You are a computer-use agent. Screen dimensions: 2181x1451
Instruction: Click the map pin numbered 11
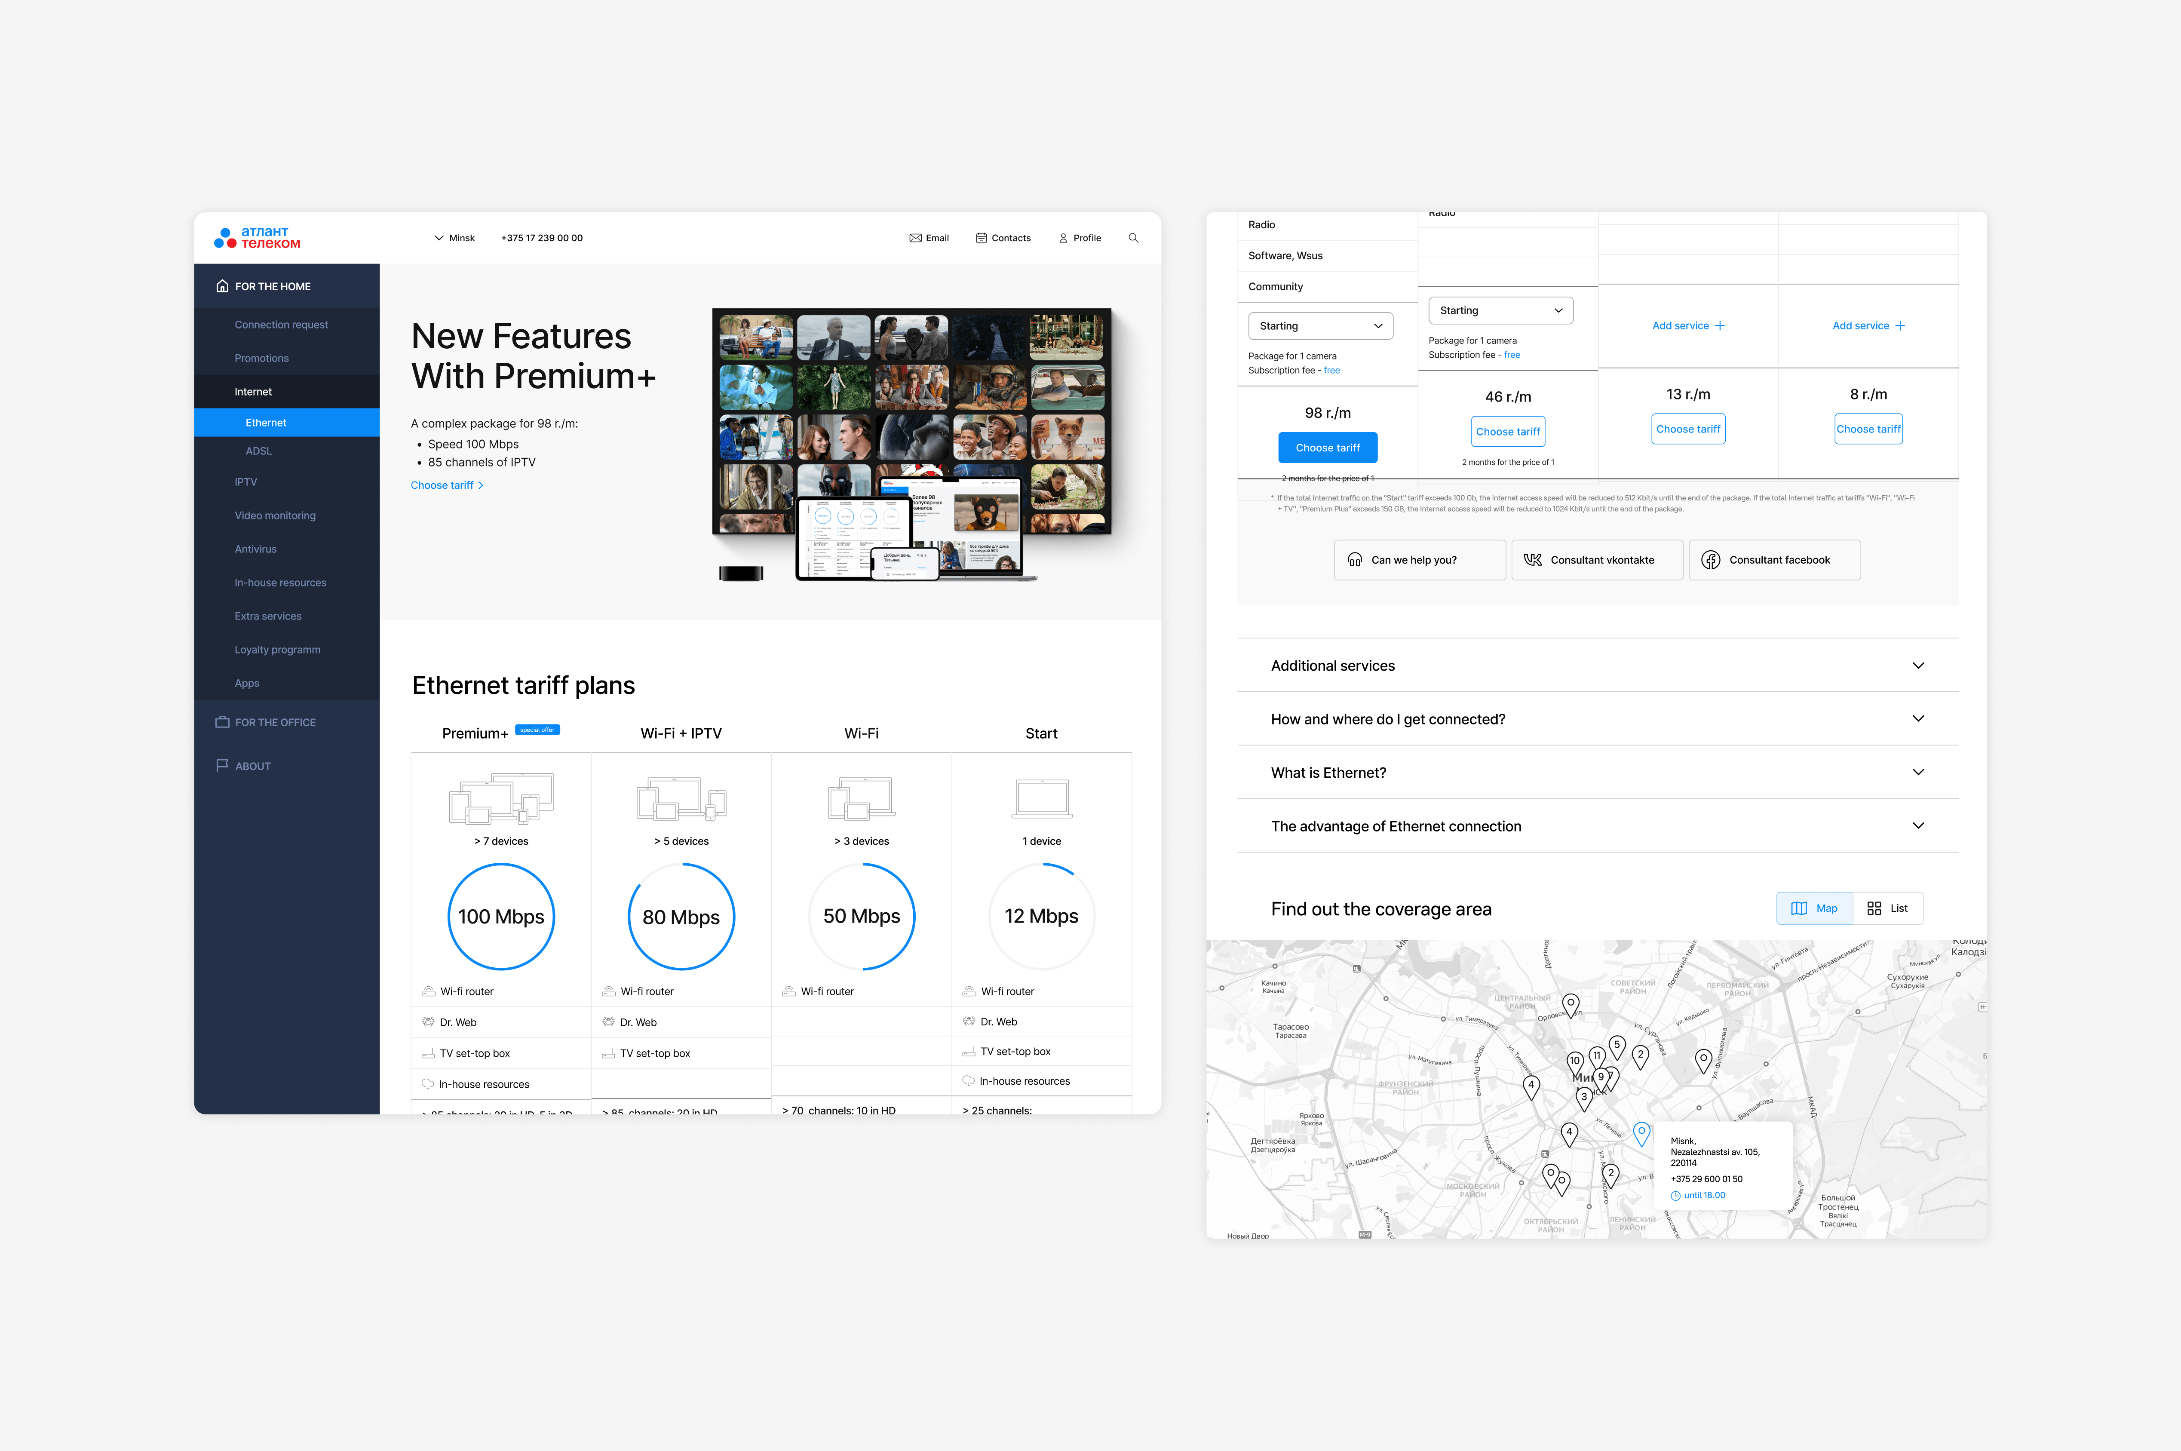click(x=1596, y=1058)
